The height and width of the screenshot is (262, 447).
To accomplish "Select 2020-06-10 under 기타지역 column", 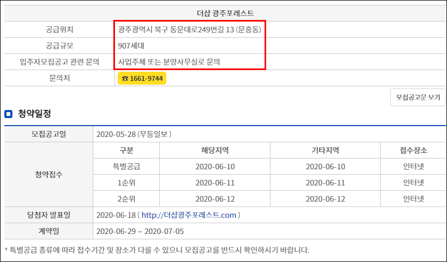I will [326, 167].
